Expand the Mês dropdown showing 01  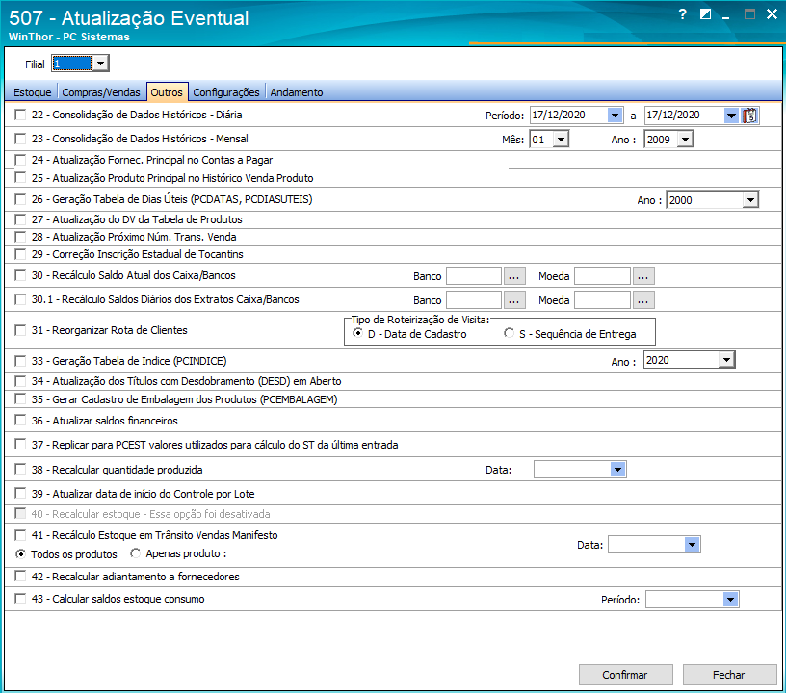tap(561, 140)
